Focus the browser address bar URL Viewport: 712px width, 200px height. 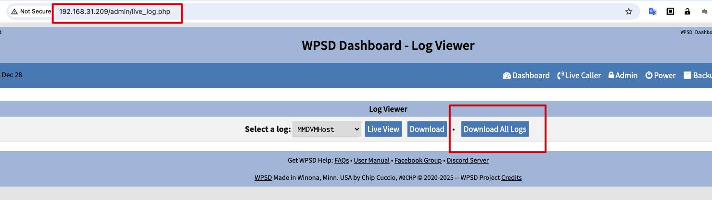pyautogui.click(x=115, y=12)
